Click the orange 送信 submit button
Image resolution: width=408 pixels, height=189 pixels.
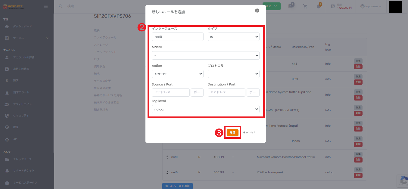(x=232, y=132)
